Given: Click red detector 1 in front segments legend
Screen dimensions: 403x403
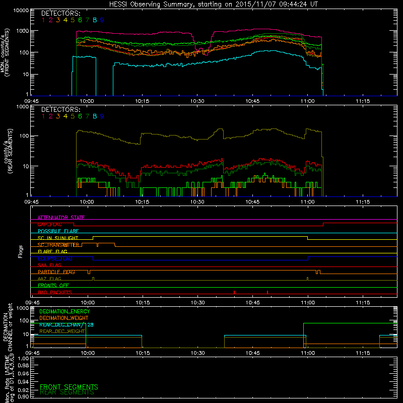Looking at the screenshot, I should point(43,20).
